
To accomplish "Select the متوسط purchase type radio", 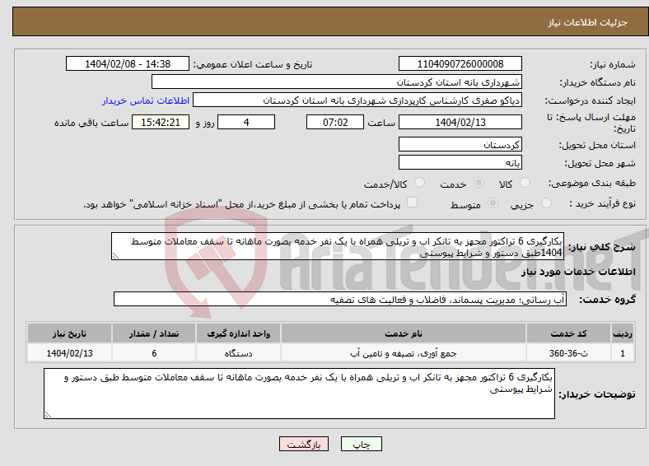I will (x=493, y=203).
